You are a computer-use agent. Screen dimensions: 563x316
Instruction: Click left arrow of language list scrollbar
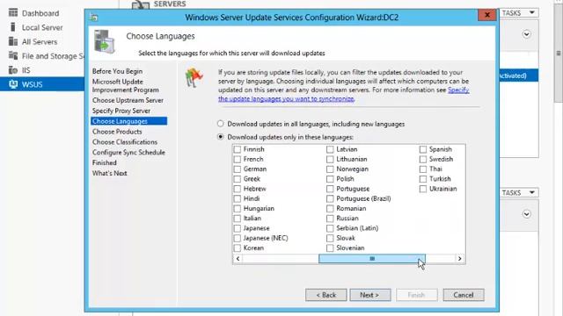[x=238, y=259]
